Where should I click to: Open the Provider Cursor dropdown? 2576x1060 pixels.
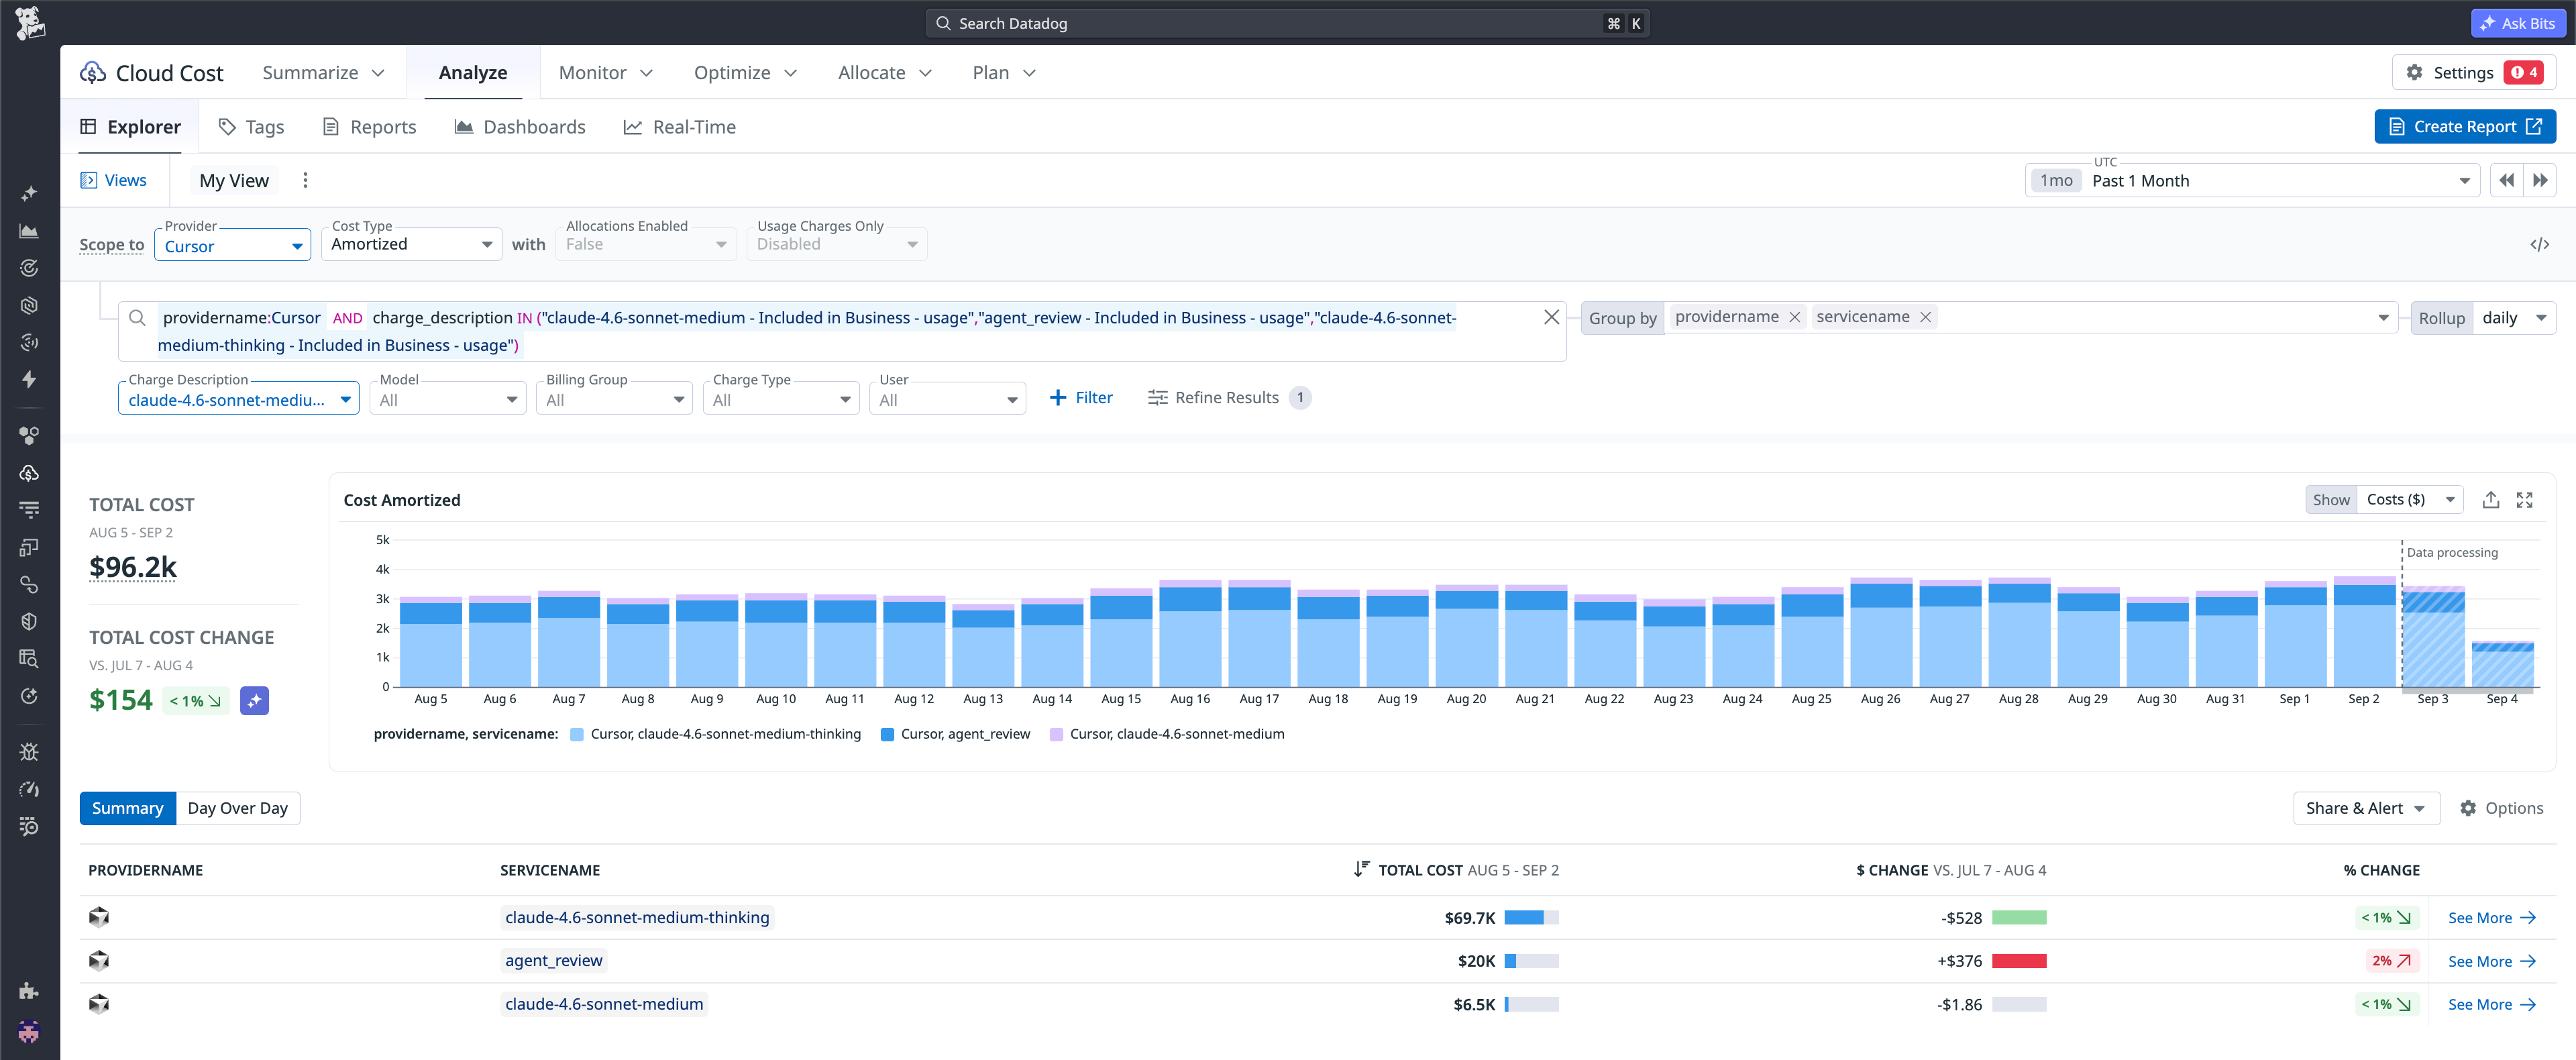click(x=233, y=245)
